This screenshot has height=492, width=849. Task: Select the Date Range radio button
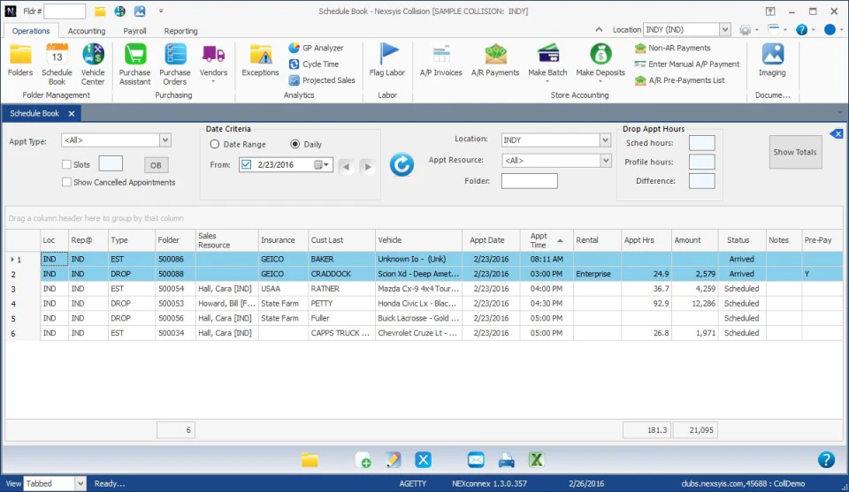215,145
